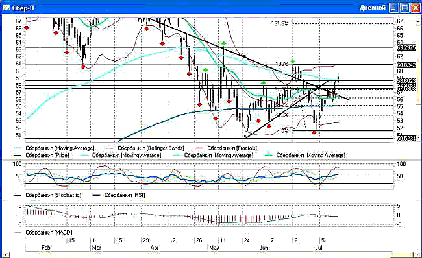
Task: Click the Сбер-П window title icon
Action: pos(6,8)
